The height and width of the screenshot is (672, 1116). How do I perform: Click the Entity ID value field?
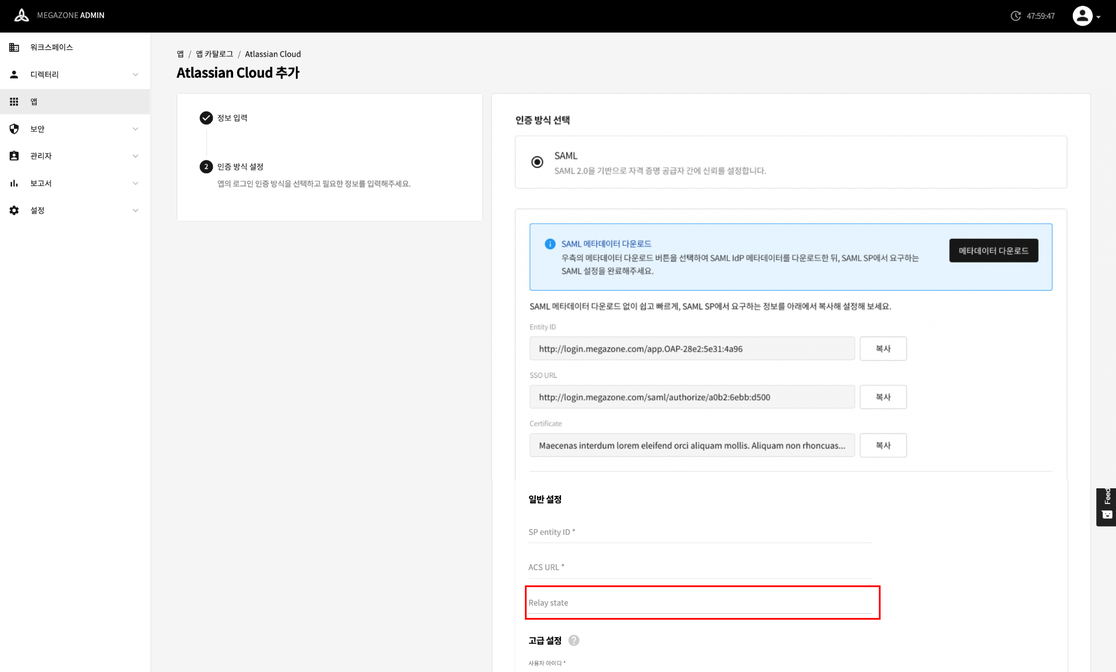[692, 349]
